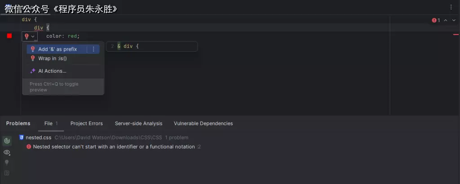This screenshot has height=184, width=460.
Task: Open more options for 'Add & as prefix'
Action: coord(93,49)
